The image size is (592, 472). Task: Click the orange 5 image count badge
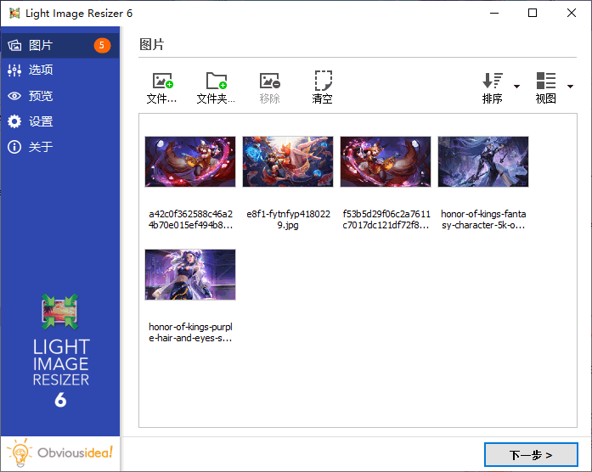point(102,45)
